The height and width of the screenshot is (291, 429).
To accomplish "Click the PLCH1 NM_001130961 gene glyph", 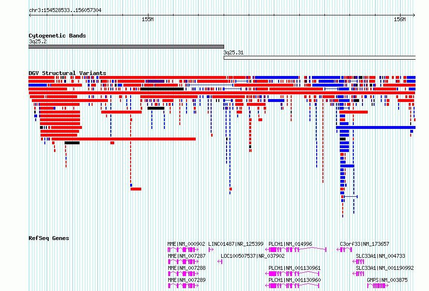I will (292, 274).
